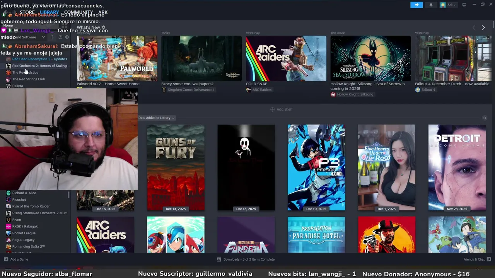This screenshot has width=495, height=278.
Task: Open the ARK profile tab
Action: pyautogui.click(x=103, y=12)
